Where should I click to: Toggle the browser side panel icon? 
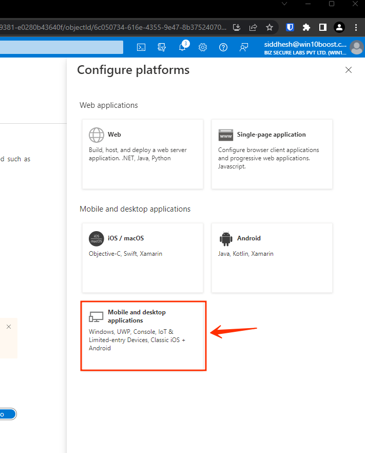coord(323,27)
